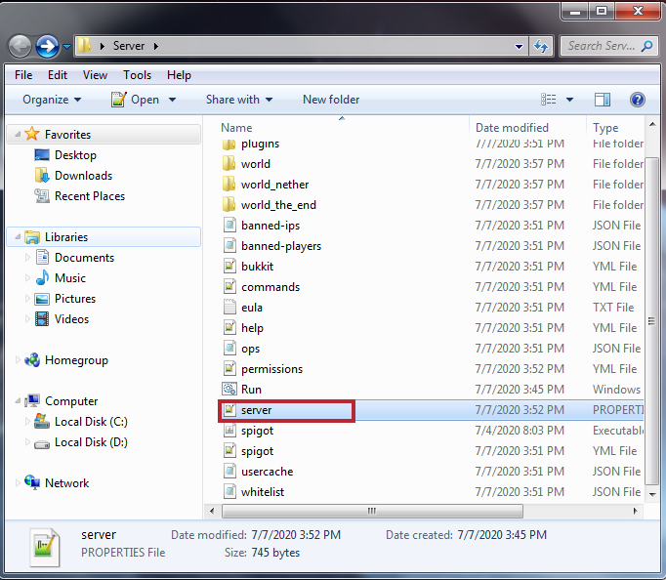Select the world_nether folder icon
666x580 pixels.
pos(229,185)
